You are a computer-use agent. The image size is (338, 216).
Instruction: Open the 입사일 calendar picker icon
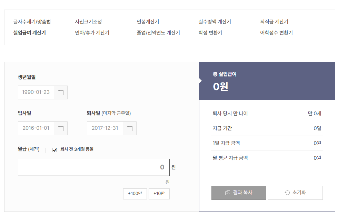pos(61,128)
